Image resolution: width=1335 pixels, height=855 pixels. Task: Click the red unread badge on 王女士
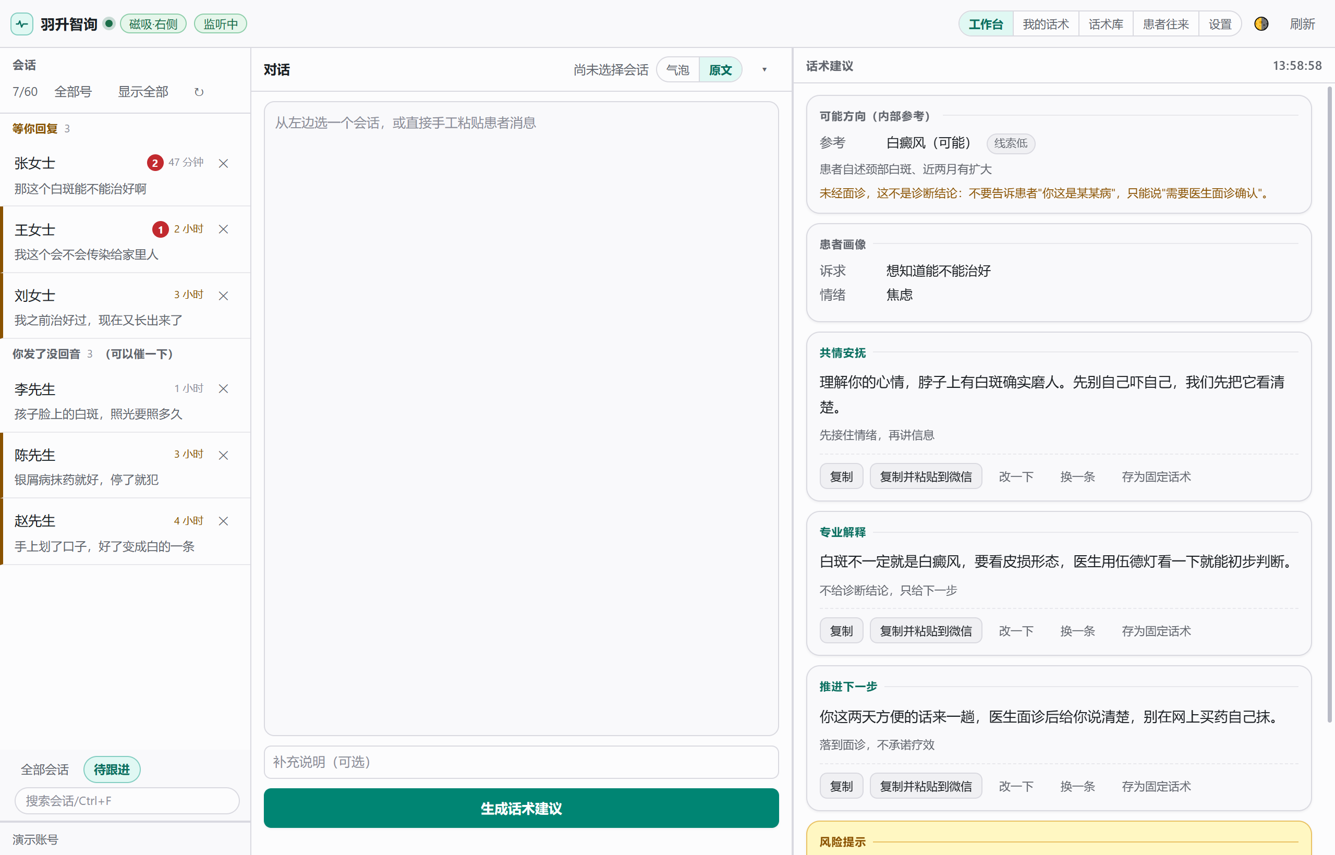click(161, 229)
